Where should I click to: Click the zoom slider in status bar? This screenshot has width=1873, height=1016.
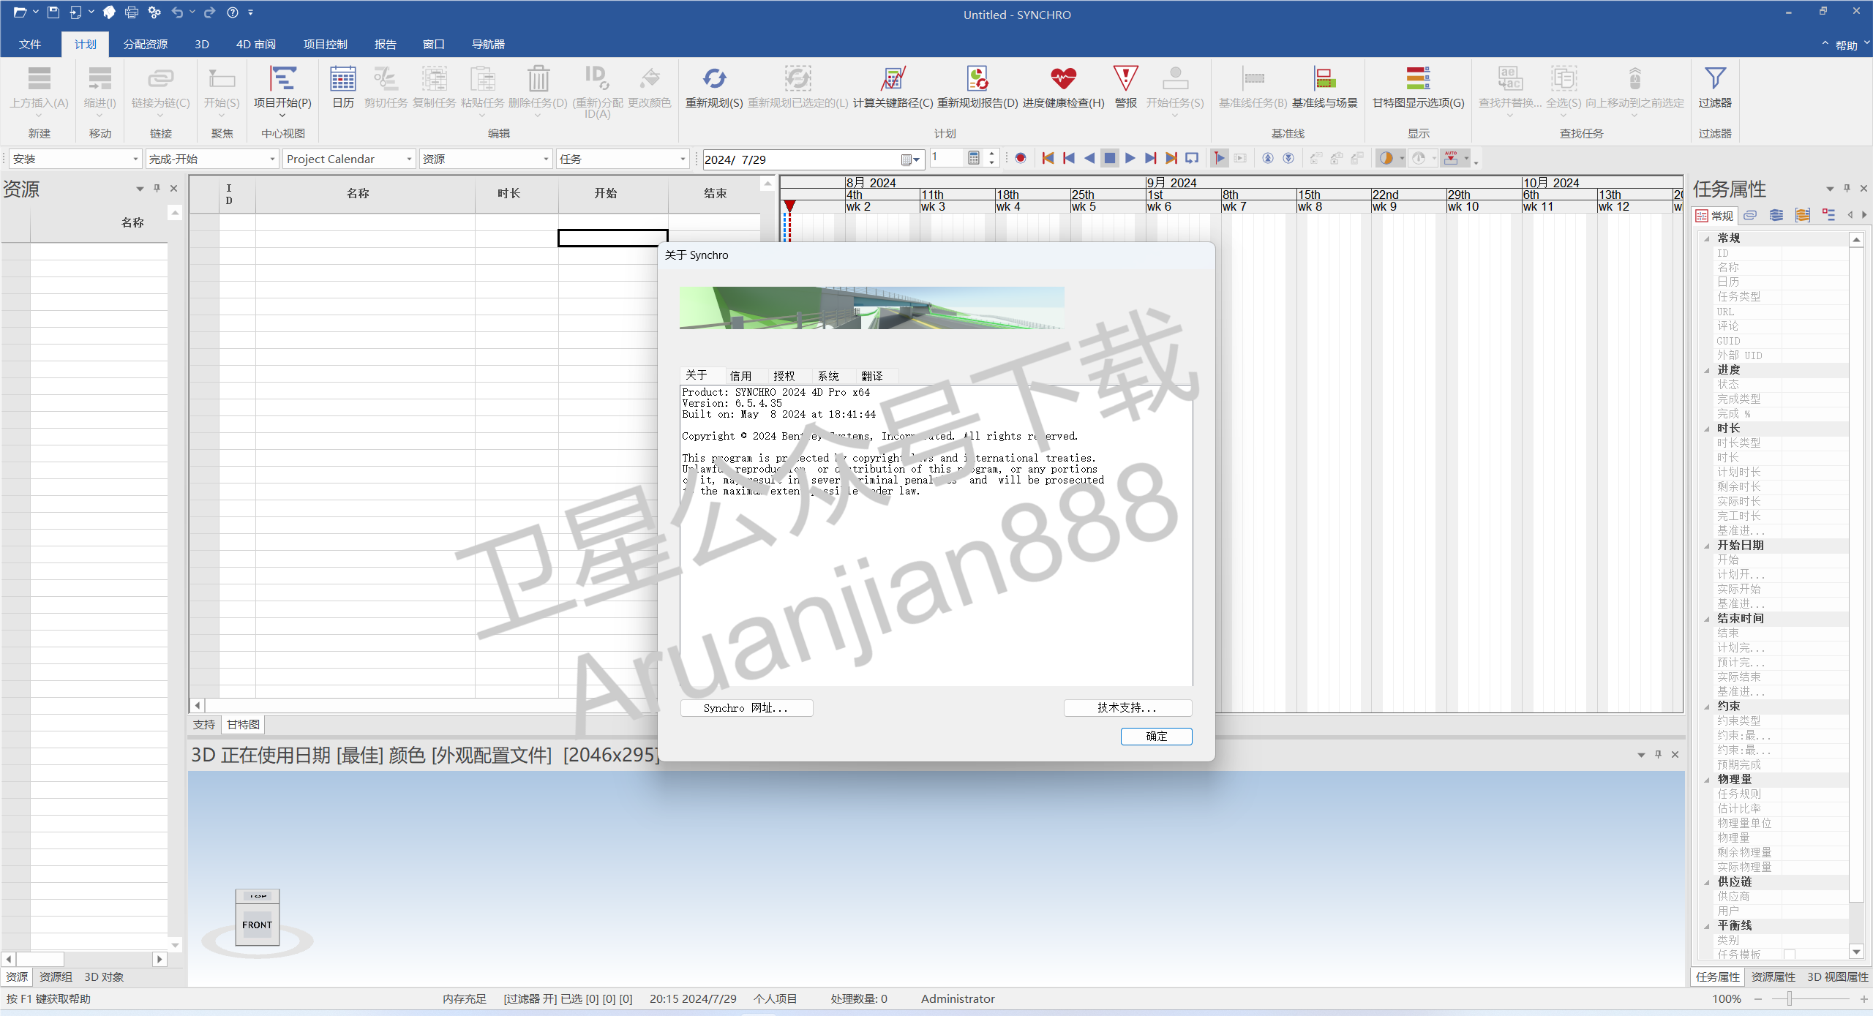pyautogui.click(x=1790, y=998)
